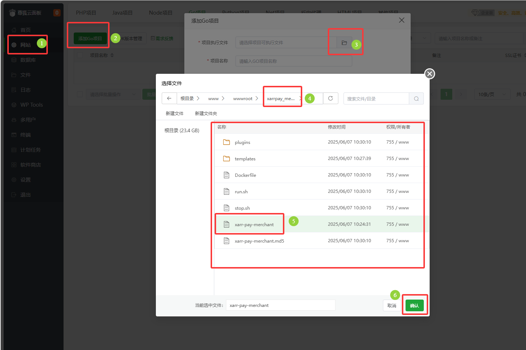Open 数据库 in the sidebar menu
This screenshot has width=526, height=350.
[x=28, y=60]
